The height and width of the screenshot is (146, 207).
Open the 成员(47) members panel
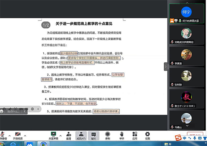(81, 135)
